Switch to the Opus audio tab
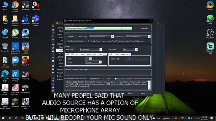This screenshot has width=216, height=121. tap(117, 54)
